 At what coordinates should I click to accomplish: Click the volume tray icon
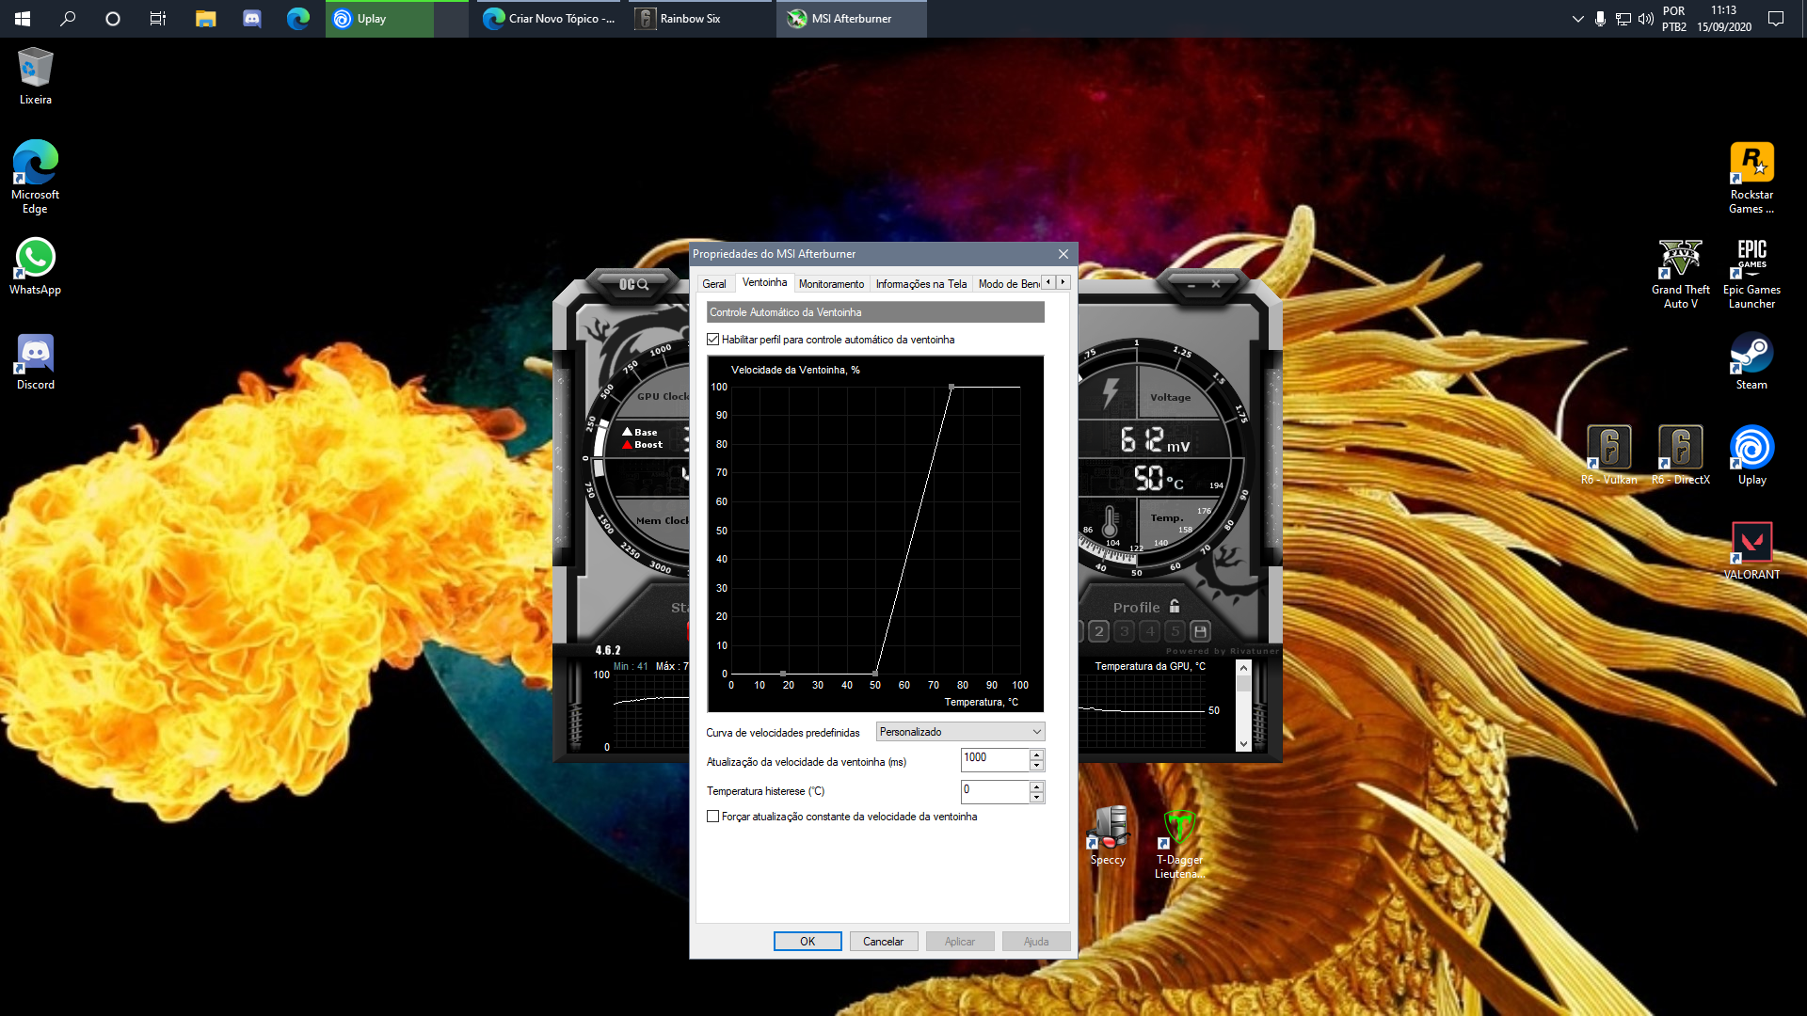coord(1645,19)
